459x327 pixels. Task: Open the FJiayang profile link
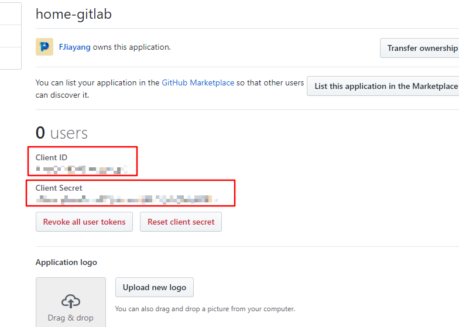(x=74, y=47)
